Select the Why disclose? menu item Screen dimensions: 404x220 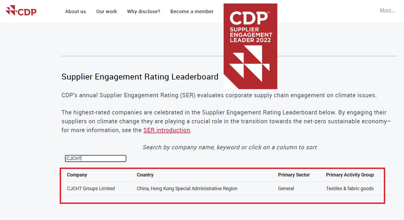[143, 11]
